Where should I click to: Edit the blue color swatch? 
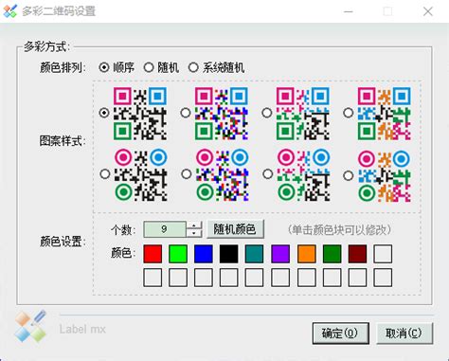[204, 254]
